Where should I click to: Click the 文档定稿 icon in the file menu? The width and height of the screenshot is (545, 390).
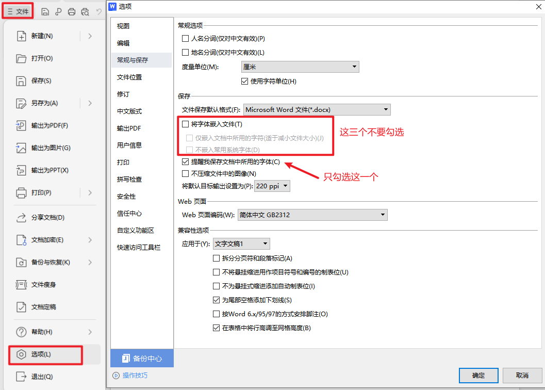point(21,307)
